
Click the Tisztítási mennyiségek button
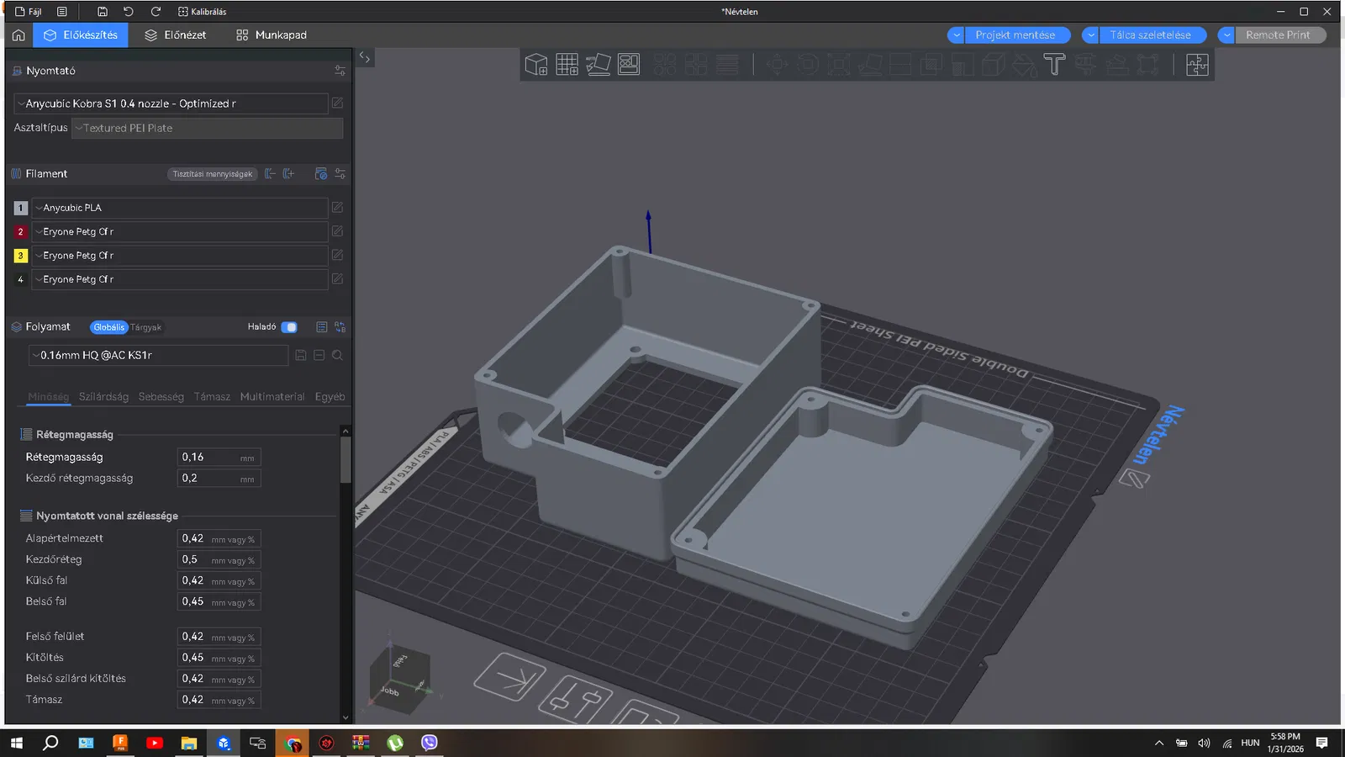[212, 174]
